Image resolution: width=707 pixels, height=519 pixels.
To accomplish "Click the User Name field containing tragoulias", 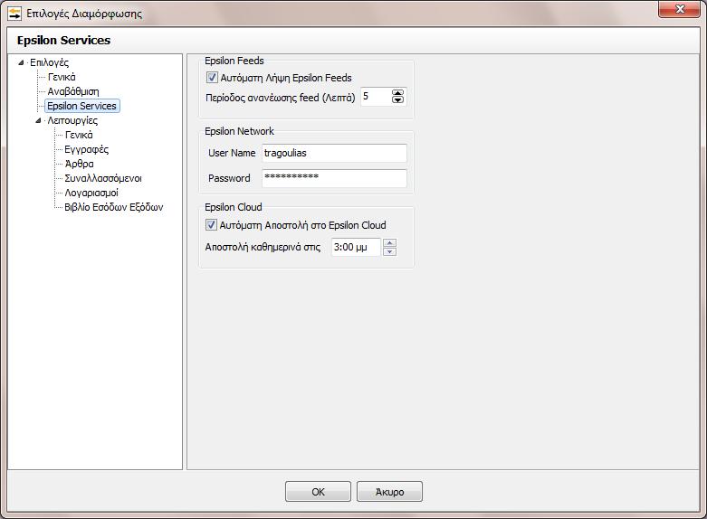I will pos(335,153).
